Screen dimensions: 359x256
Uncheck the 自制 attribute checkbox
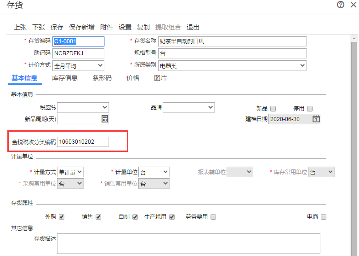[135, 217]
